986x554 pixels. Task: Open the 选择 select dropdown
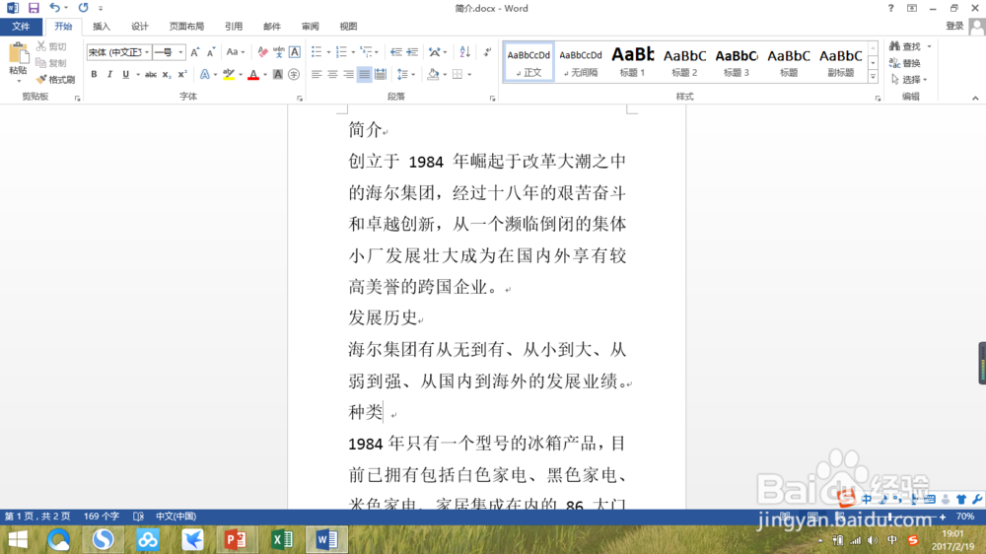909,80
